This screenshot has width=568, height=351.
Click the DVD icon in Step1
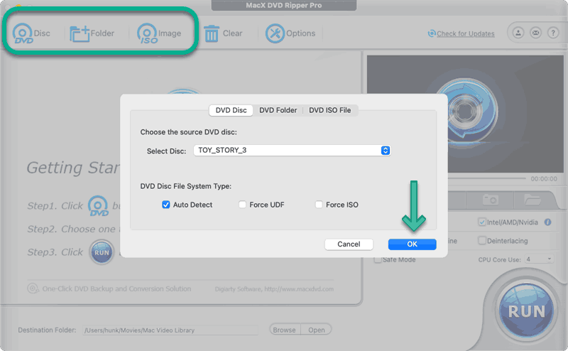(x=98, y=205)
